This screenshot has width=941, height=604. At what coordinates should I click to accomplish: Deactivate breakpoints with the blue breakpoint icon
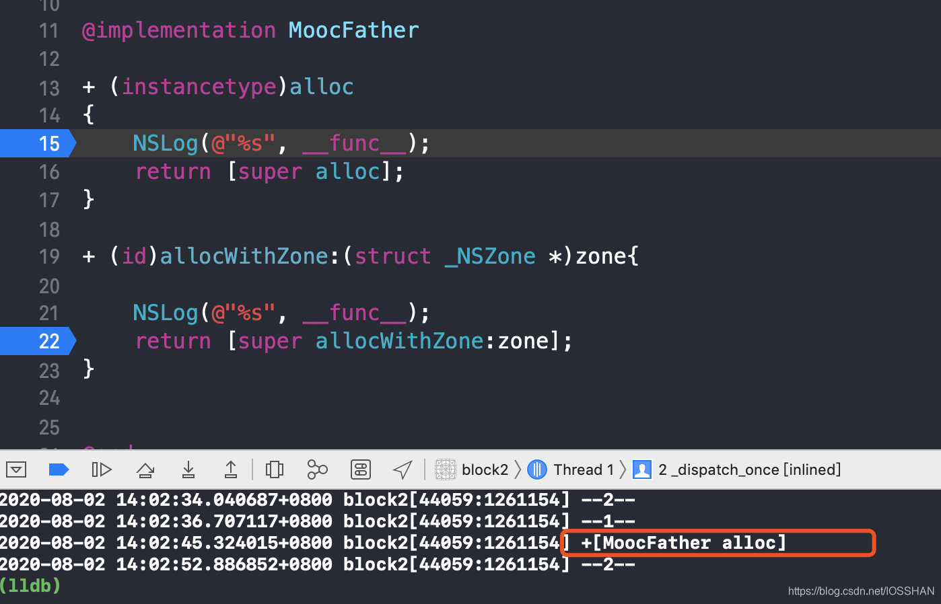(x=59, y=469)
